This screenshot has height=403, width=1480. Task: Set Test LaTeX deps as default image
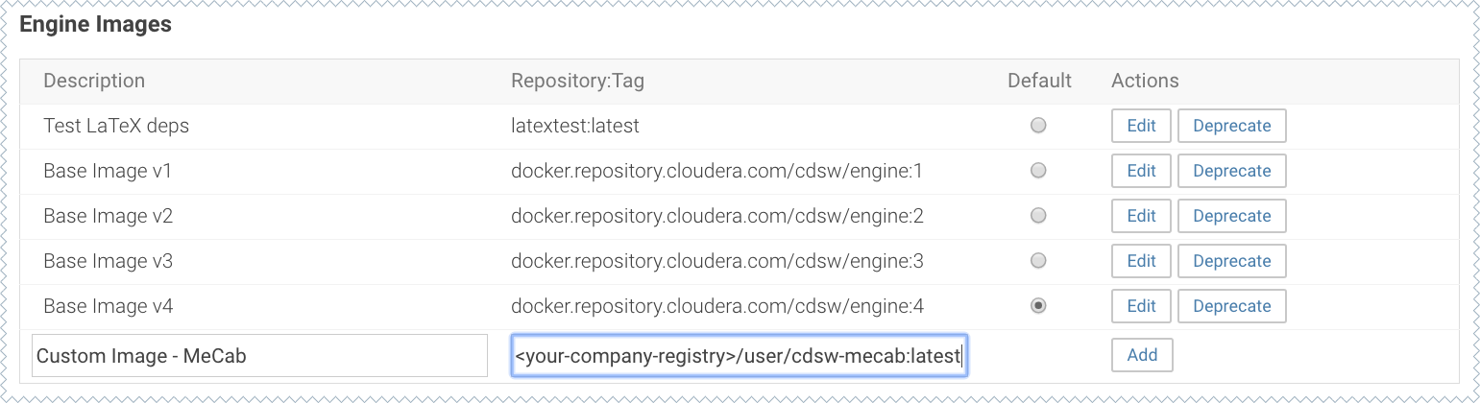1038,126
